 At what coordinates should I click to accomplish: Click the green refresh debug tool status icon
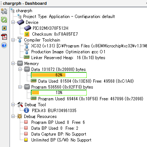coord(4,19)
